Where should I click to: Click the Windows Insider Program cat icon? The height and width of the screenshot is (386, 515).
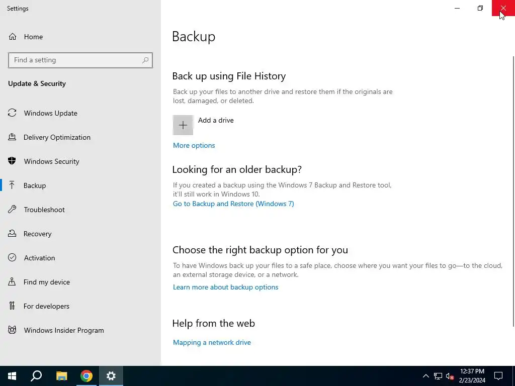coord(12,330)
